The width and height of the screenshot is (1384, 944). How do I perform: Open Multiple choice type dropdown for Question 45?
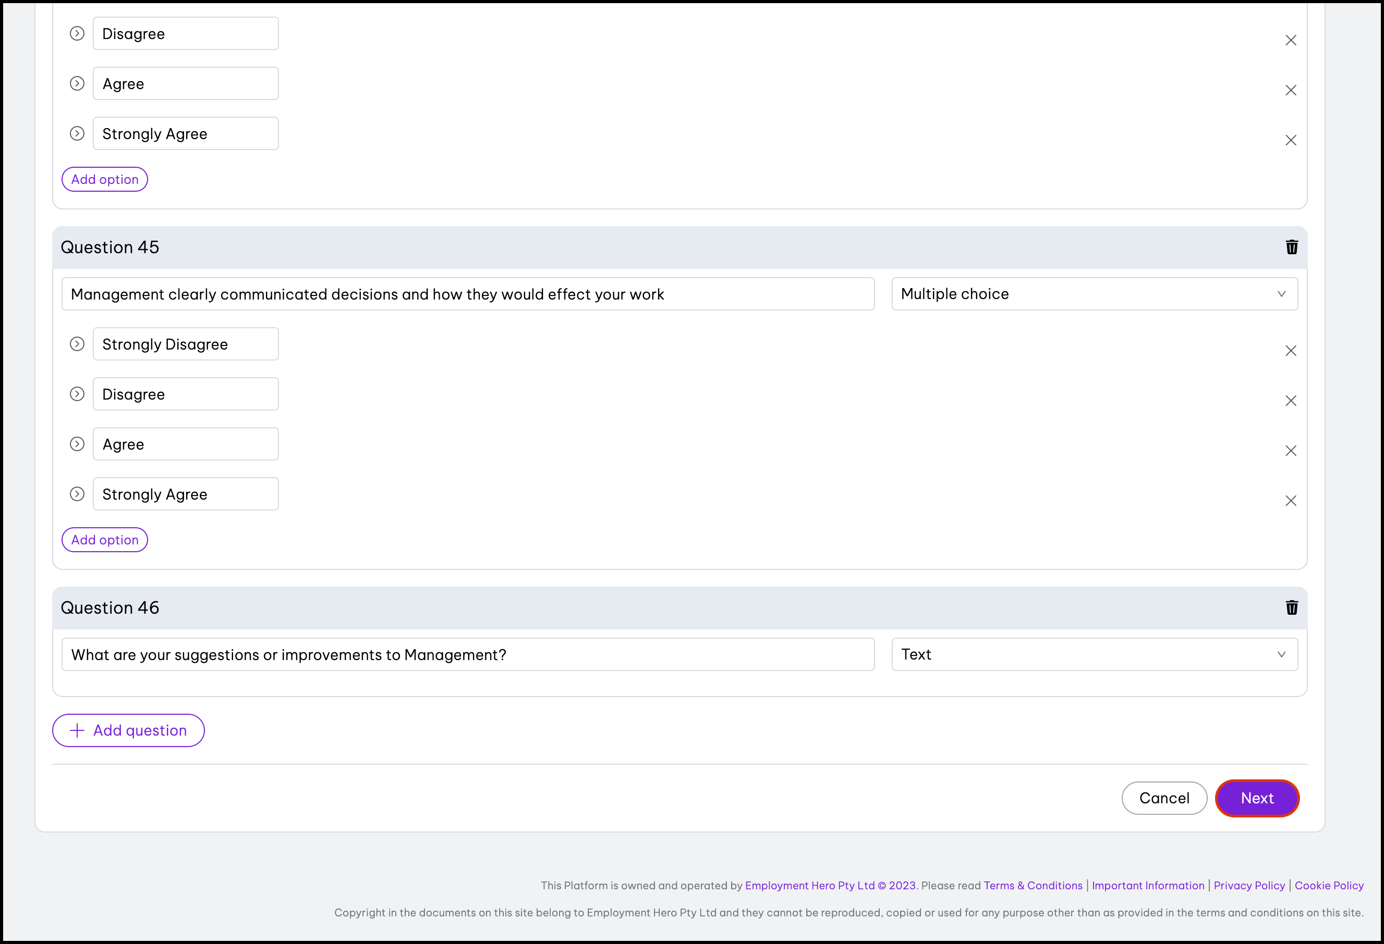[x=1094, y=294]
